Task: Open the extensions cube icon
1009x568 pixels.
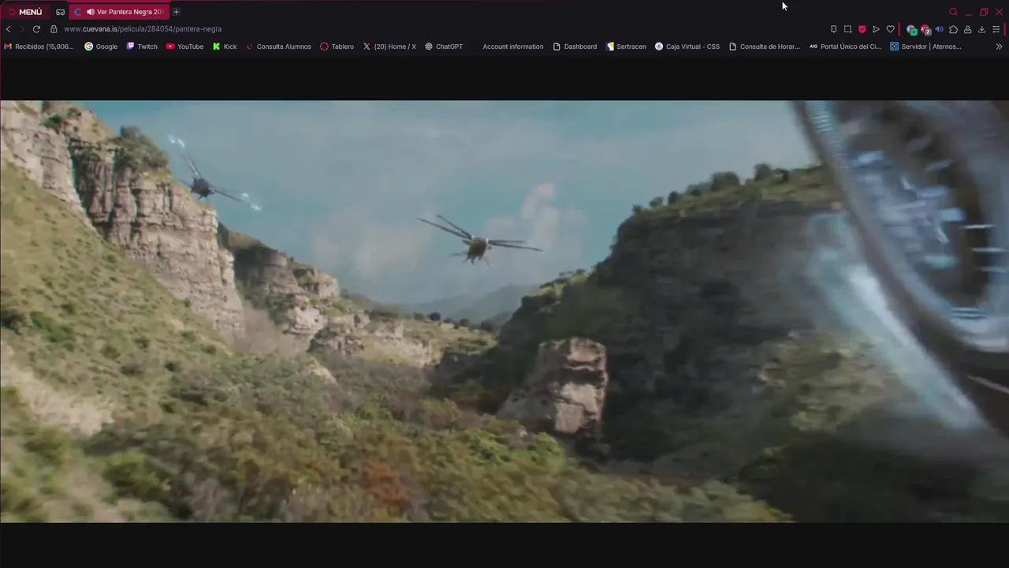Action: coord(953,29)
